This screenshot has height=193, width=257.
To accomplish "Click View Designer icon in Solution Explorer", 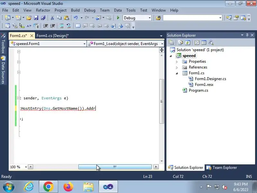I will (204, 43).
